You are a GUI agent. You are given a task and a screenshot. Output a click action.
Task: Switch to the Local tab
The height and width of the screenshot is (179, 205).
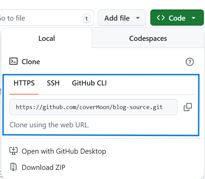click(x=47, y=38)
